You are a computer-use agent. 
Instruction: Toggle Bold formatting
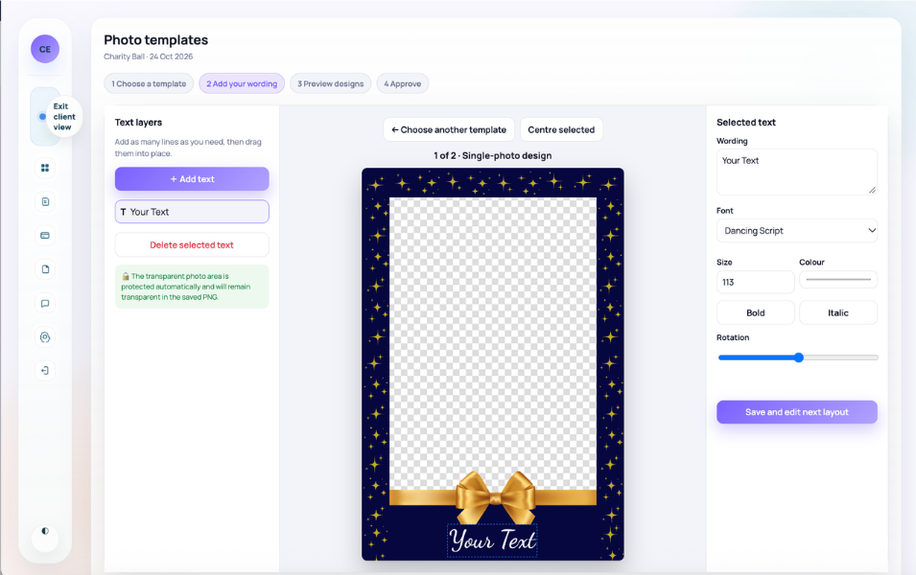756,312
